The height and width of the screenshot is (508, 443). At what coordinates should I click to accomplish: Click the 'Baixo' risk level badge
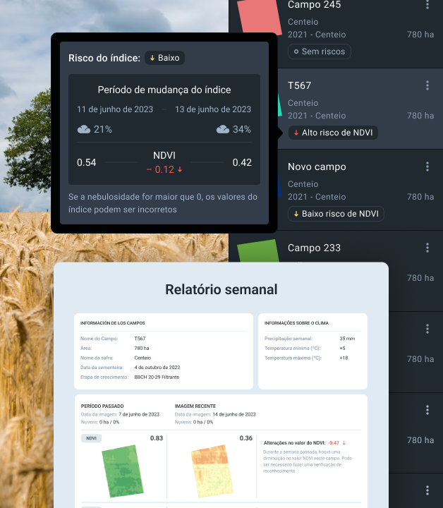pos(164,58)
